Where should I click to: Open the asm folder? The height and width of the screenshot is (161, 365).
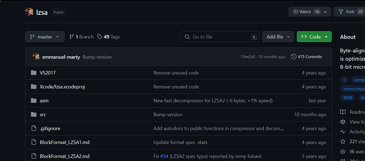(44, 101)
